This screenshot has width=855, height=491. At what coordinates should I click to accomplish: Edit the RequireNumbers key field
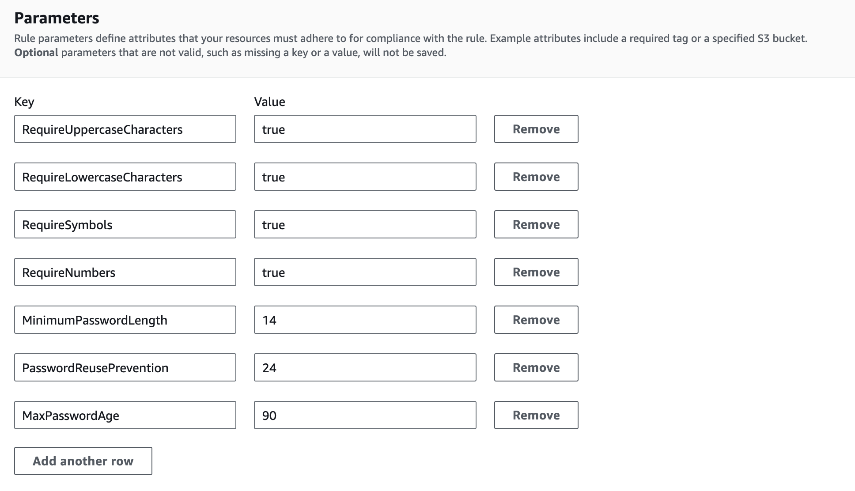pos(125,272)
